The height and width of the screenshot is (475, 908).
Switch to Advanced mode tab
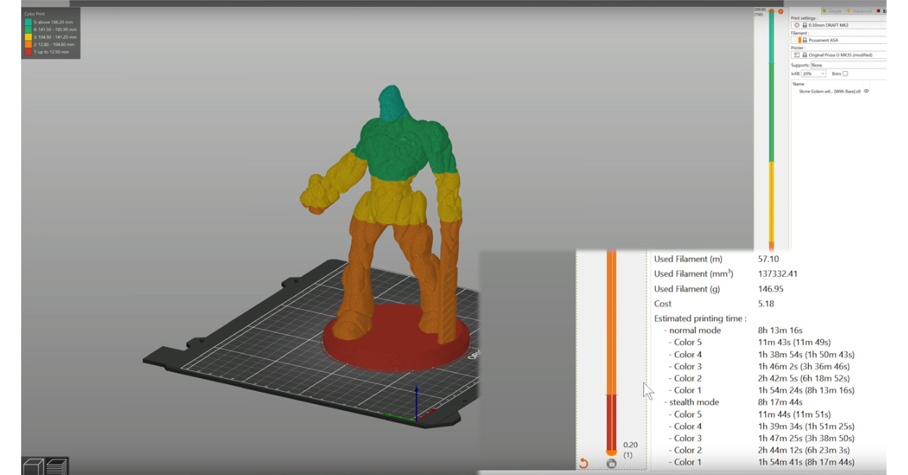(x=860, y=11)
